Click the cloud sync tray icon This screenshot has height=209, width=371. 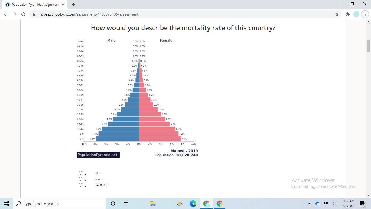click(317, 204)
